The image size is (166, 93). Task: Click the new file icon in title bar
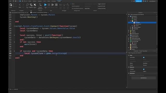(x=13, y=1)
